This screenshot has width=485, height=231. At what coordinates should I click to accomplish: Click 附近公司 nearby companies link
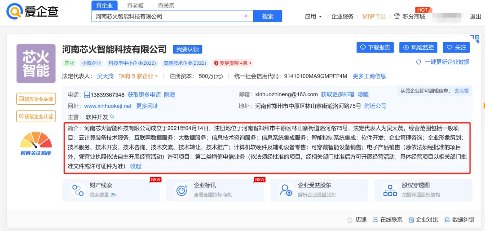375,106
